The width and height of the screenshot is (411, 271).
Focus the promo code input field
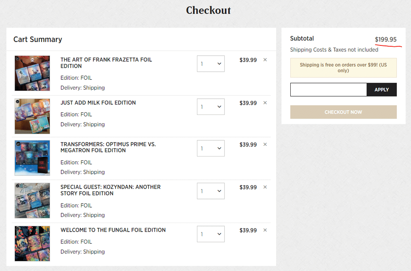[x=328, y=90]
